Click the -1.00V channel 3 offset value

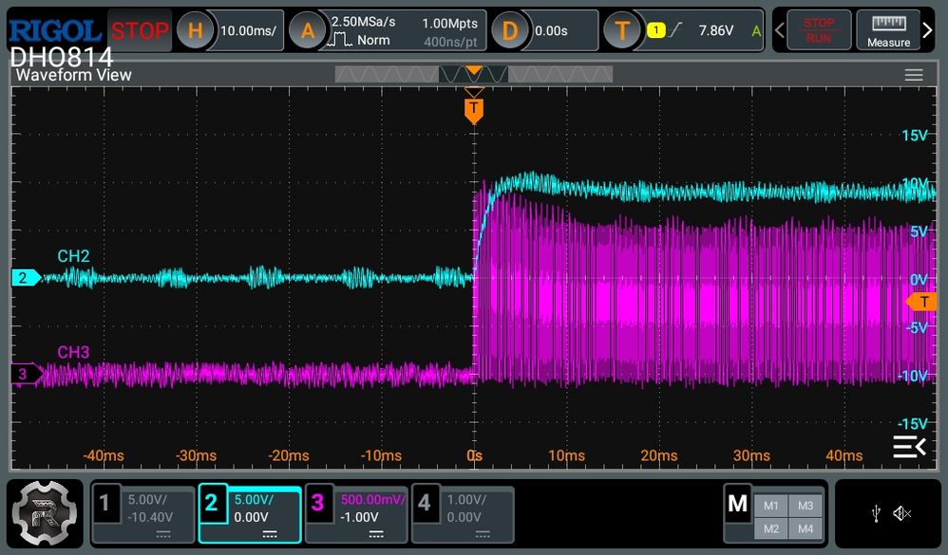[359, 518]
